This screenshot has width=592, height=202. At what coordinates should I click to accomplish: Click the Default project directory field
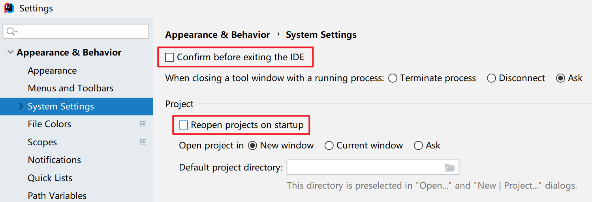(363, 168)
